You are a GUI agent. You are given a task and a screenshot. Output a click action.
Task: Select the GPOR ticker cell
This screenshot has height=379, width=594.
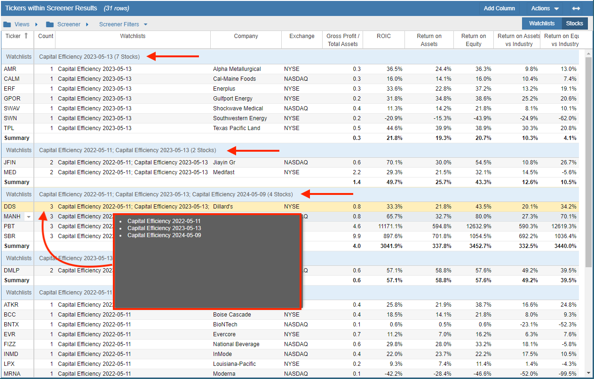click(x=17, y=99)
